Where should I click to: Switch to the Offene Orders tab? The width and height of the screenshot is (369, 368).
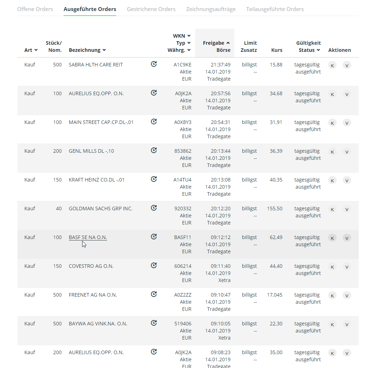tap(35, 9)
